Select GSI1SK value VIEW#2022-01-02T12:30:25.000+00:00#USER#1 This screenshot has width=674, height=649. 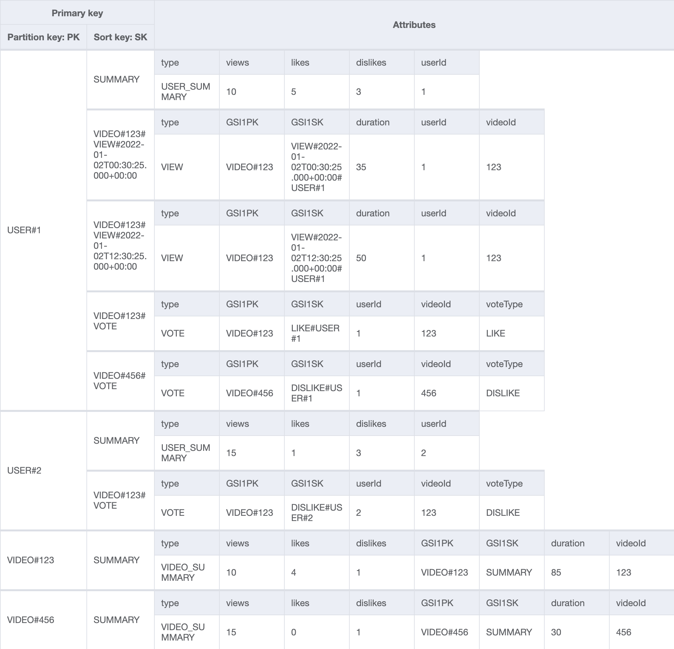[317, 258]
